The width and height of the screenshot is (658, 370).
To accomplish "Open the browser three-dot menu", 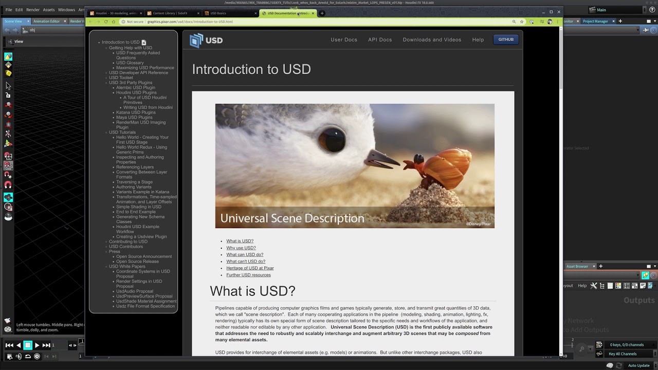I will (x=558, y=22).
